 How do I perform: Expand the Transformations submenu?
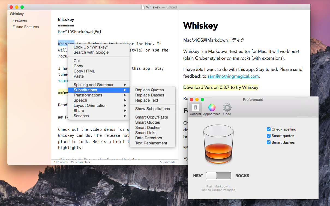pos(98,95)
